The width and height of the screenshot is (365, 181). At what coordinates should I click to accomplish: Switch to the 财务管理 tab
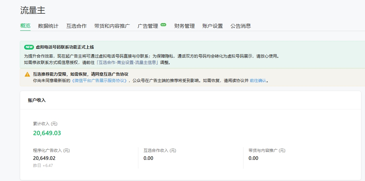pos(184,26)
